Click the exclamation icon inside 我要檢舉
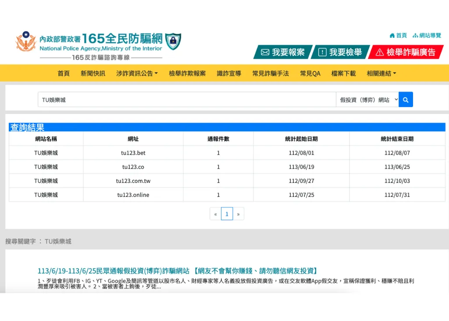Image resolution: width=449 pixels, height=321 pixels. click(322, 52)
